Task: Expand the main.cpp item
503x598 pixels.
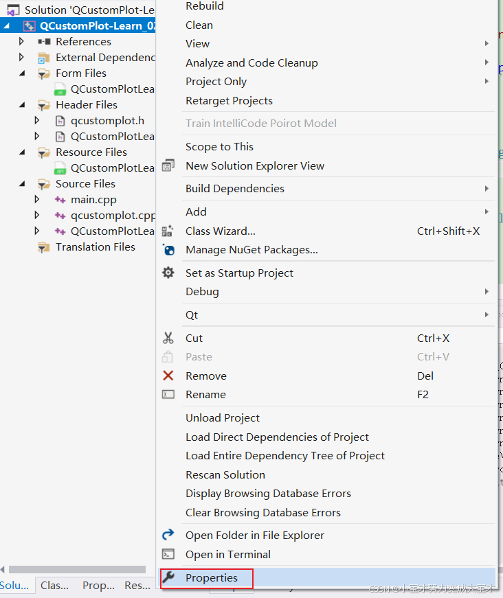Action: pyautogui.click(x=36, y=199)
